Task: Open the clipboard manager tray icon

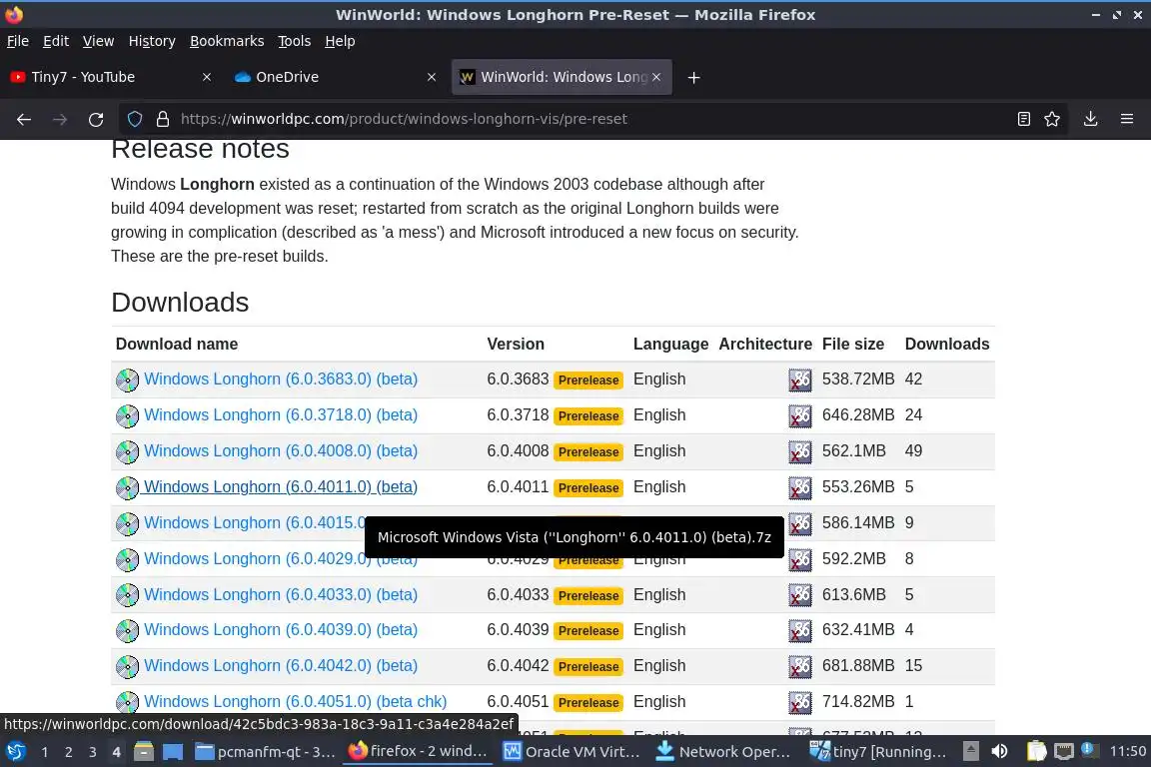Action: coord(1036,752)
